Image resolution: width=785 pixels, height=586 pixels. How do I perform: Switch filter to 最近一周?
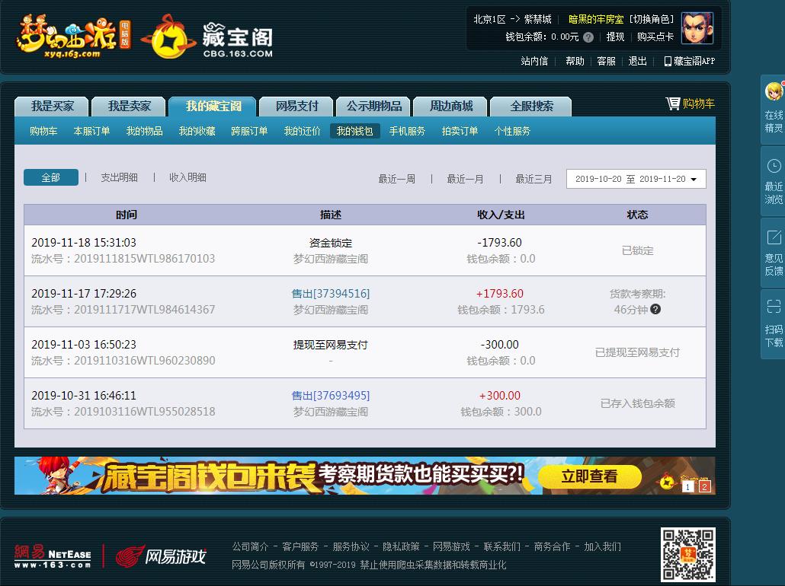coord(396,177)
